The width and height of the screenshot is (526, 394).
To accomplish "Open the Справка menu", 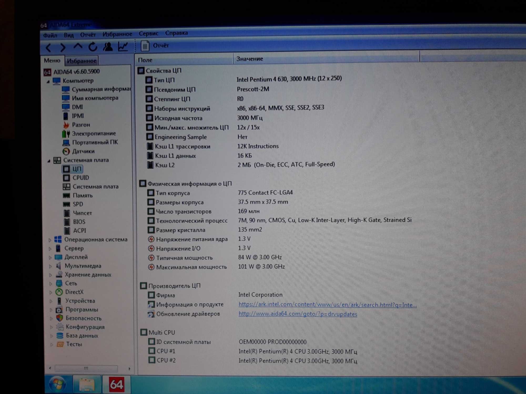I will point(176,33).
